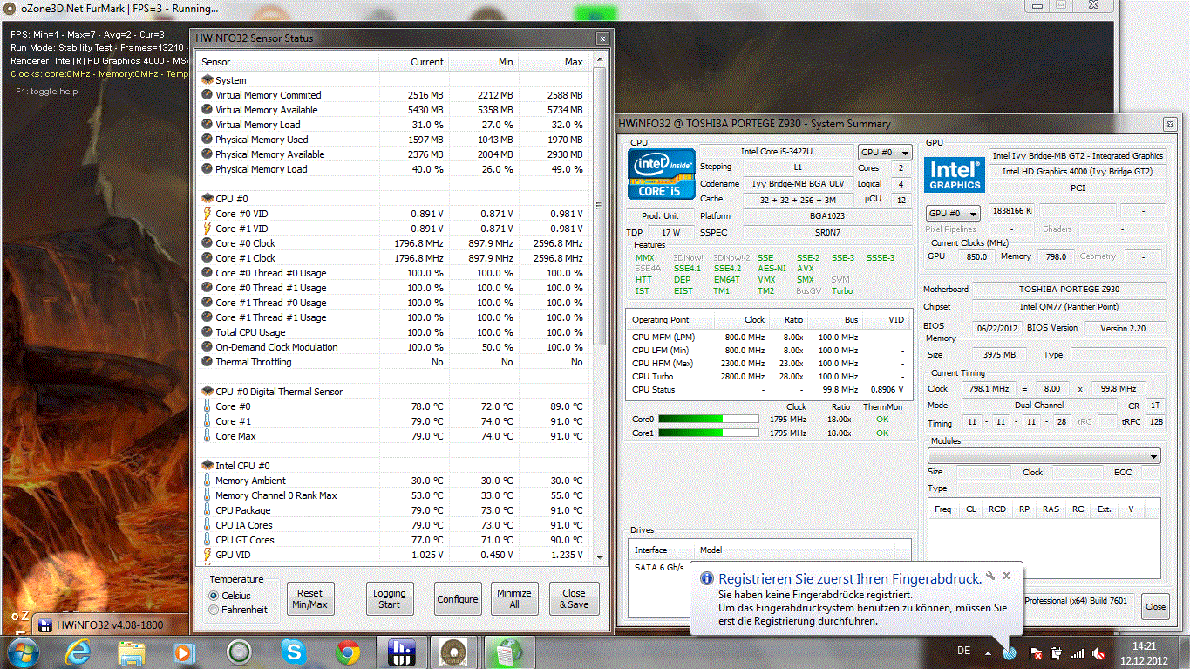This screenshot has width=1190, height=669.
Task: Click the sensor list scroll-up arrow
Action: pyautogui.click(x=599, y=61)
